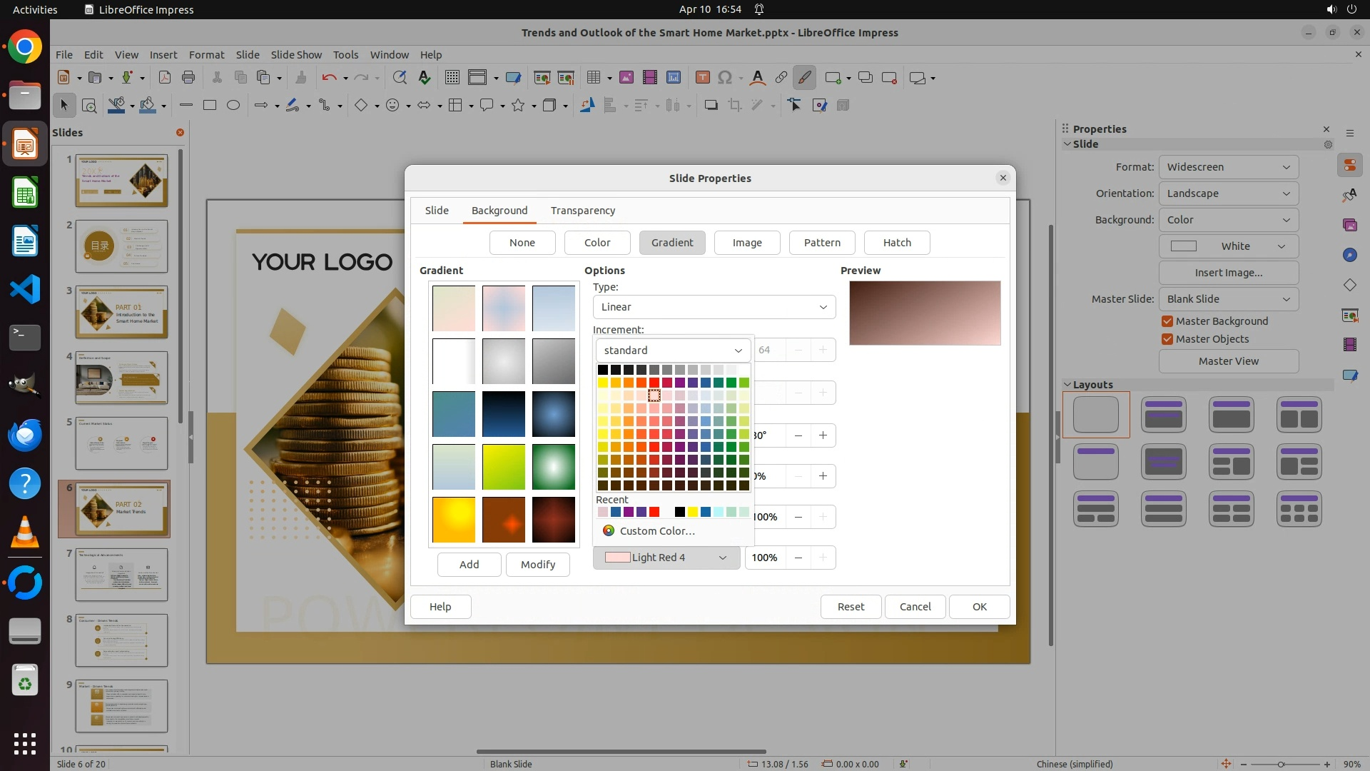The height and width of the screenshot is (771, 1370).
Task: Open the Slide Show menu
Action: (296, 54)
